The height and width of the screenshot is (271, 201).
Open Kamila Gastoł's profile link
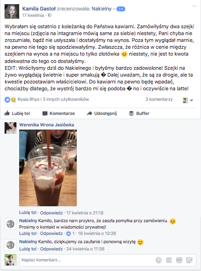tap(39, 9)
